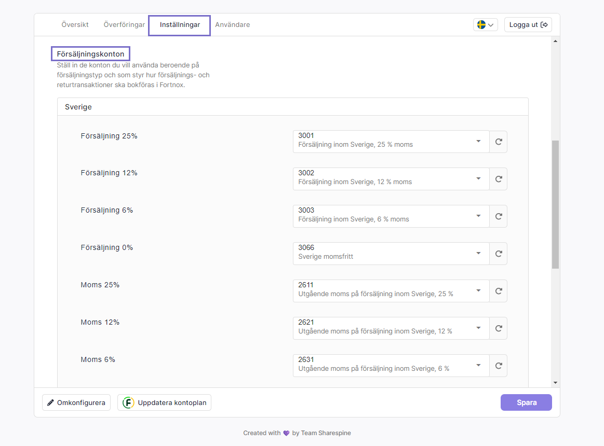Image resolution: width=604 pixels, height=446 pixels.
Task: Open the Swedish flag language selector
Action: pos(485,25)
